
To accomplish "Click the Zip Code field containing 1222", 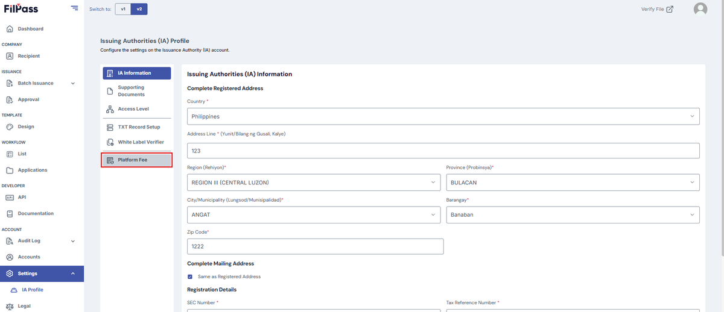I will pos(316,246).
